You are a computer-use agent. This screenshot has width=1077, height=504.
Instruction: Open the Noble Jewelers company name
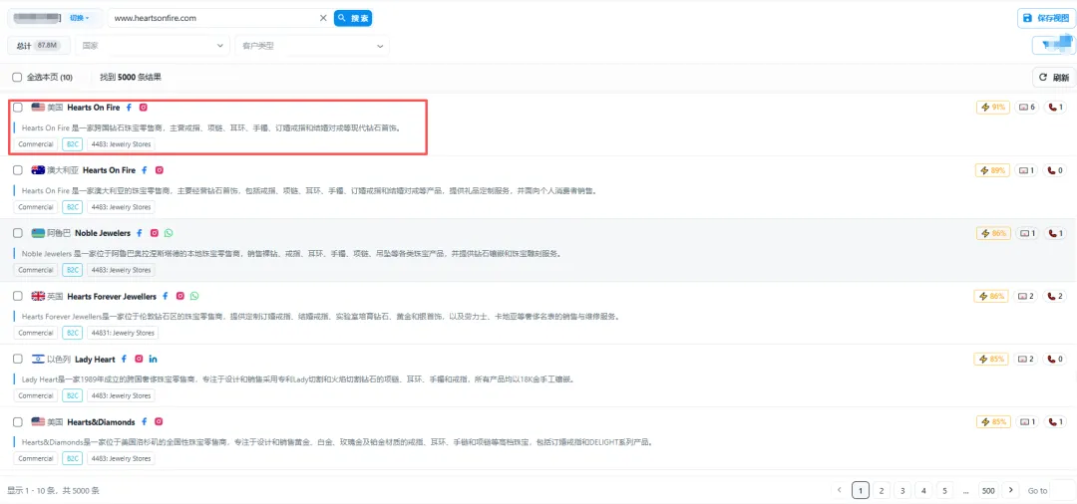pyautogui.click(x=103, y=233)
